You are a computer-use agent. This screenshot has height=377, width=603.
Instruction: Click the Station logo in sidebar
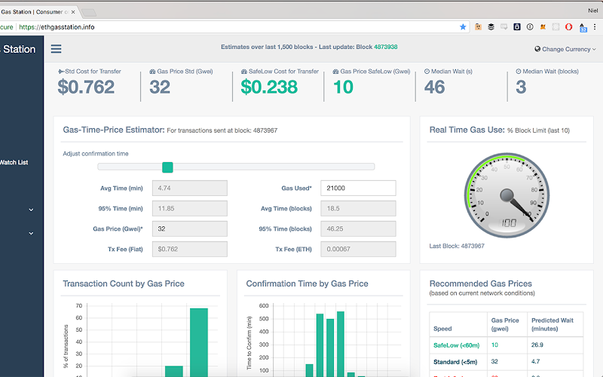[x=18, y=49]
